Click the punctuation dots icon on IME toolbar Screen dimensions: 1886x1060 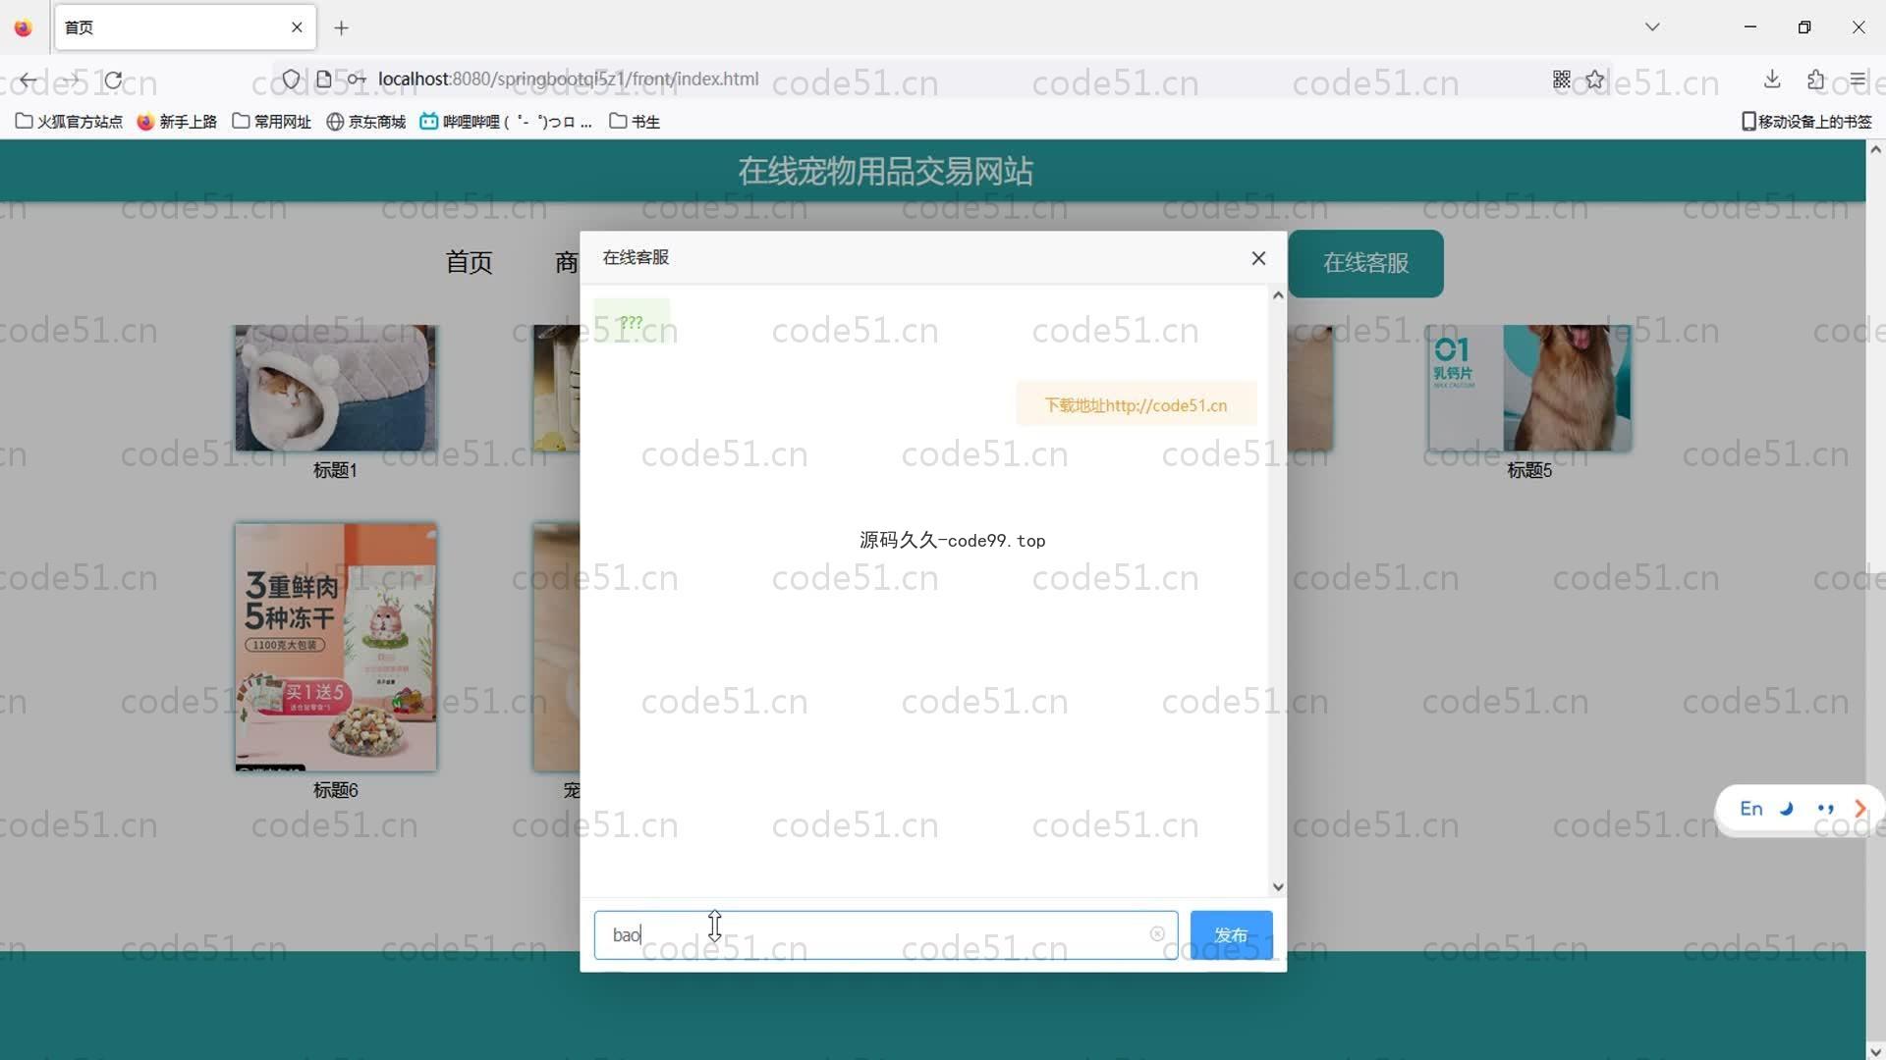(1825, 809)
